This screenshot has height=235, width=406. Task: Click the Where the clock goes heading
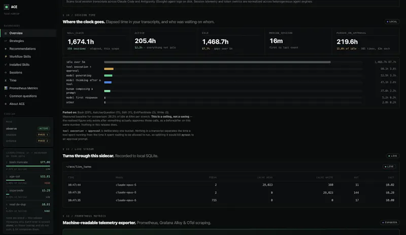pyautogui.click(x=84, y=22)
